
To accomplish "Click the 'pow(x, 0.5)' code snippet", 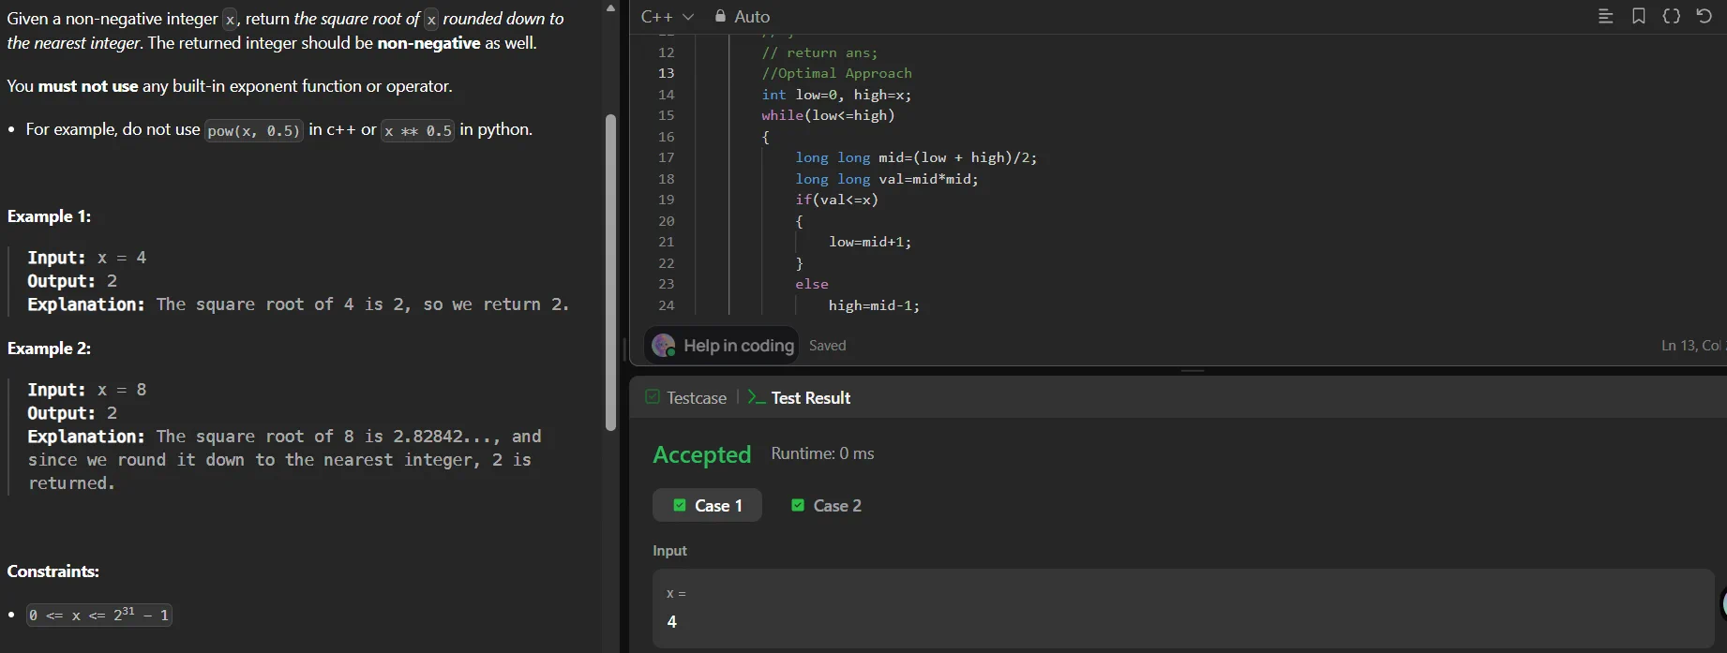I will (254, 130).
